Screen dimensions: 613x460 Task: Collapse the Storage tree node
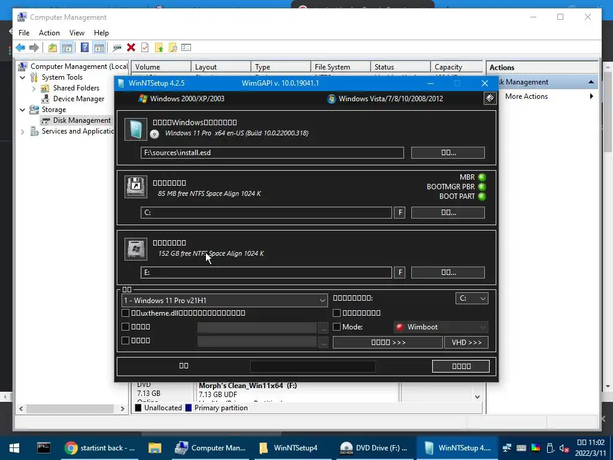tap(23, 110)
